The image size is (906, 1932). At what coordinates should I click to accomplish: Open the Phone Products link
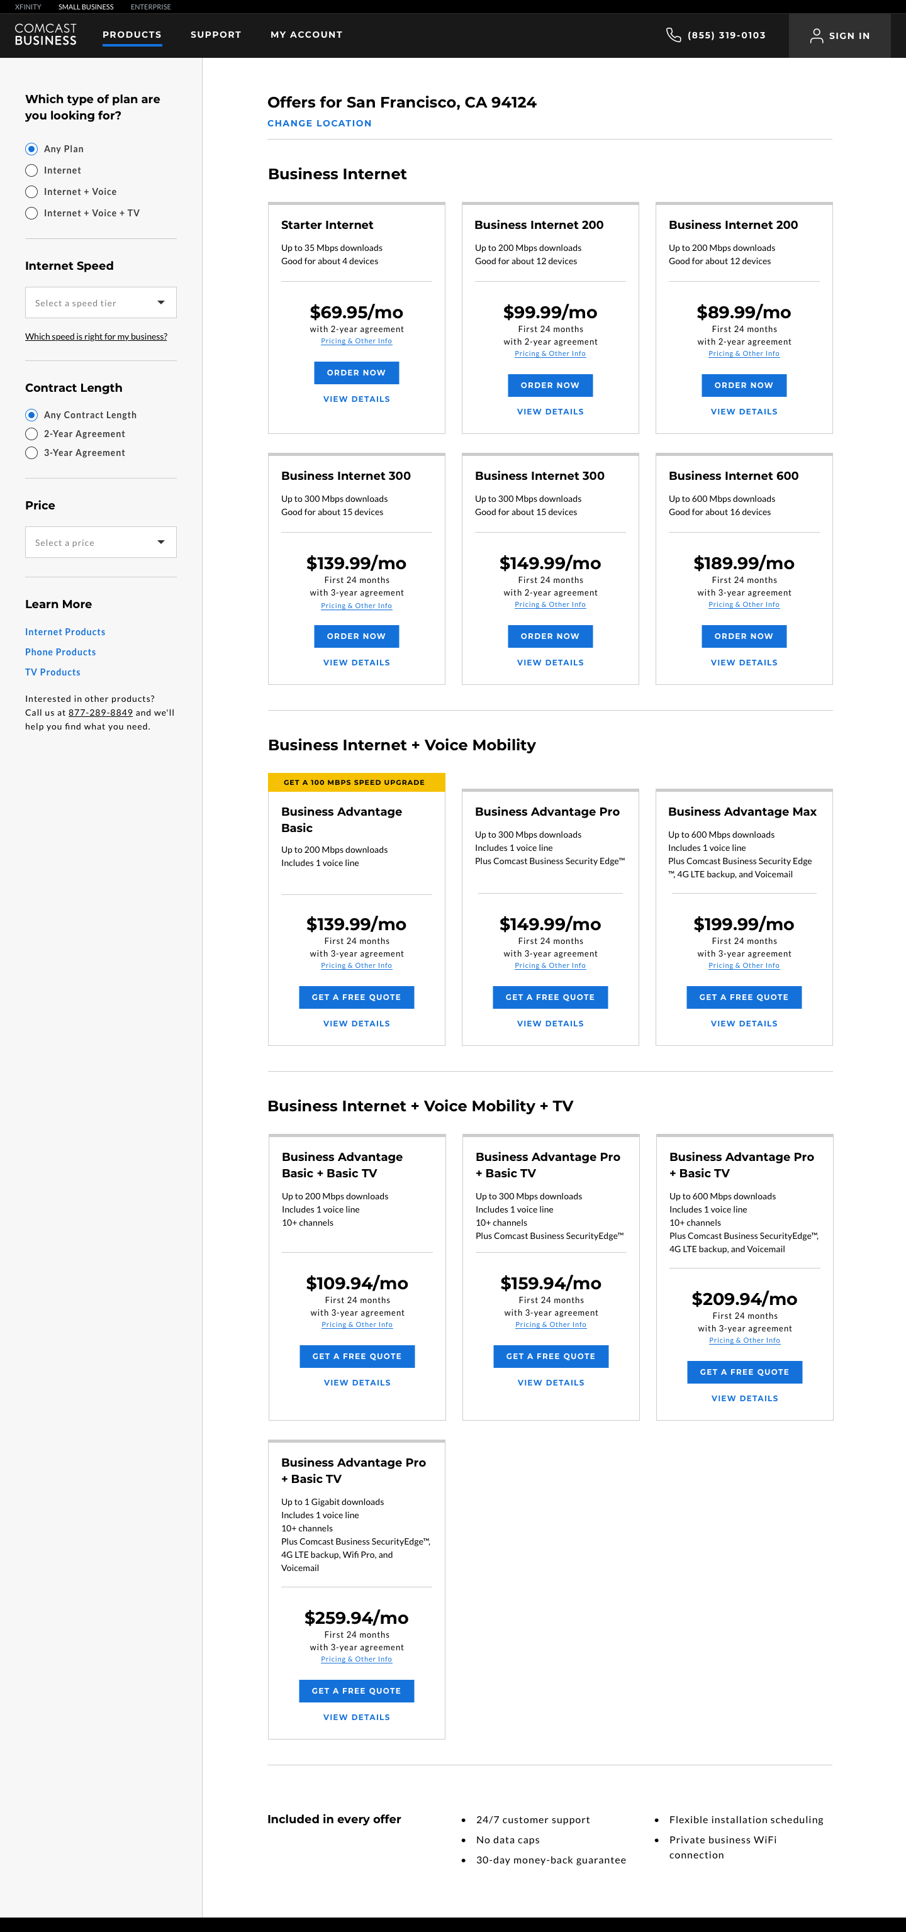coord(61,653)
